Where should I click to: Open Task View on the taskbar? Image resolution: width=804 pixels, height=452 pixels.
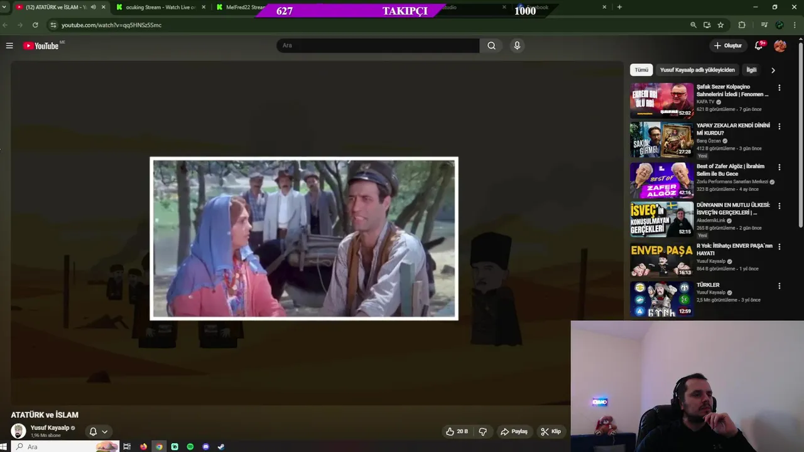[x=127, y=447]
